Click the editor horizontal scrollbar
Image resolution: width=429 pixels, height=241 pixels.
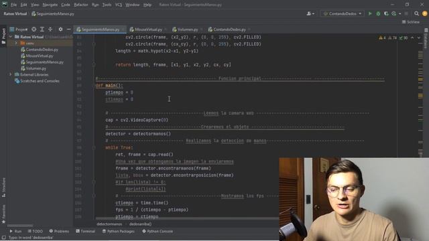(187, 218)
